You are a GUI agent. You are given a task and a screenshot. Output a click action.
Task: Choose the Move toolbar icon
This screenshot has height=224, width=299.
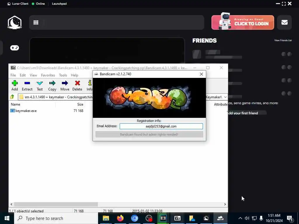(65, 85)
